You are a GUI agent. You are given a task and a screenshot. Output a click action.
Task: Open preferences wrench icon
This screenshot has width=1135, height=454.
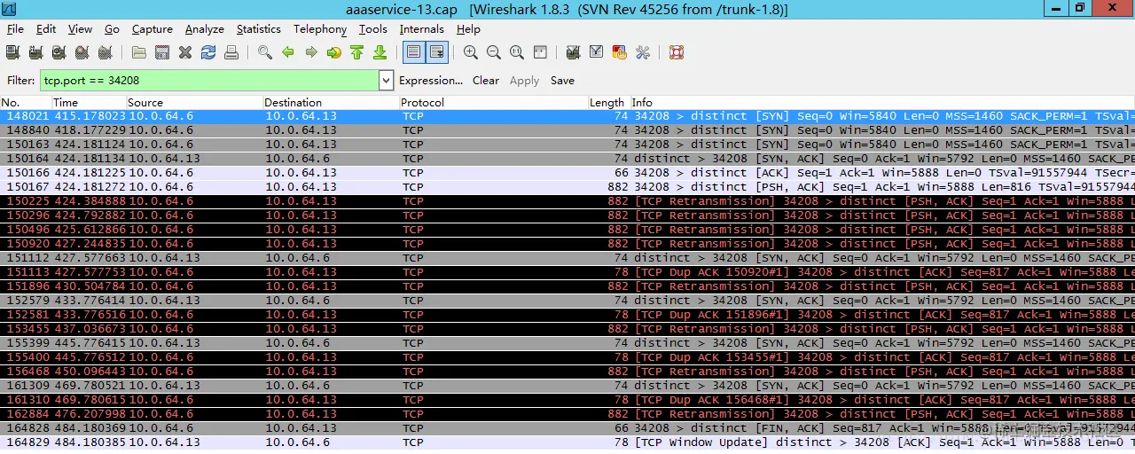(643, 52)
